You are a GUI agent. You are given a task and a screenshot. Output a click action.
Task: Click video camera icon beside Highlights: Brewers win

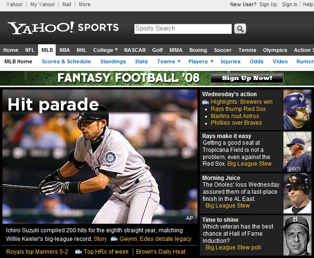pos(206,102)
